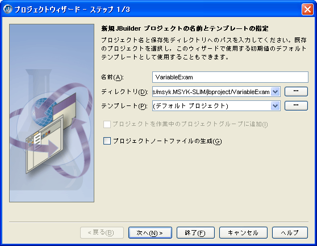Click the プロジェクトノートファイルの生成(G) label text

tap(167, 141)
